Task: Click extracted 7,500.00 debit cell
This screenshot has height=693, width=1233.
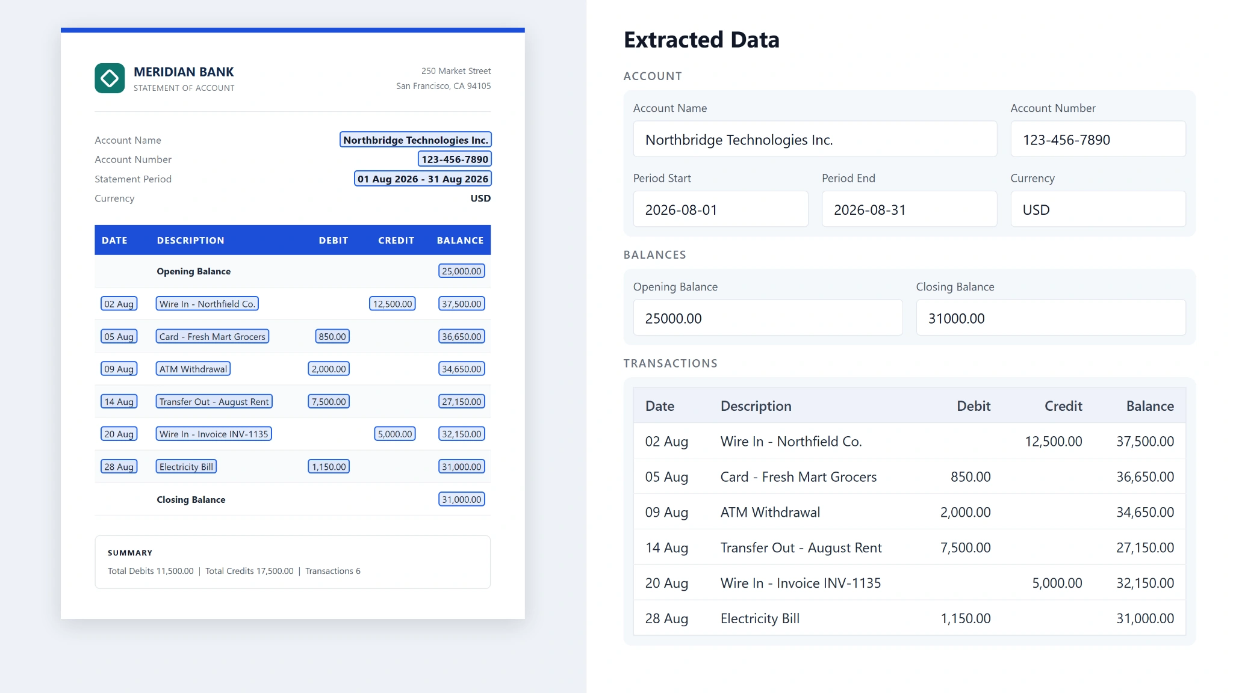Action: point(965,547)
